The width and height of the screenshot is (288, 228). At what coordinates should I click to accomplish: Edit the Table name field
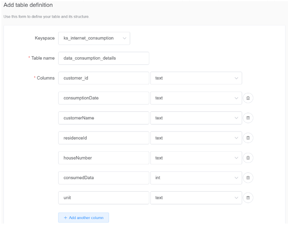104,58
